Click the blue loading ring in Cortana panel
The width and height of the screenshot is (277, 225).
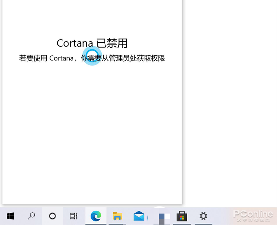(92, 55)
